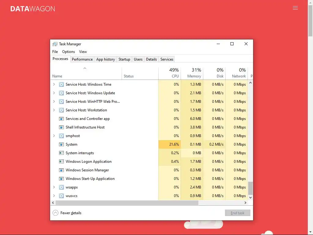The height and width of the screenshot is (235, 313).
Task: Click the 2.4 MB memory value for wsappx
Action: coord(195,187)
